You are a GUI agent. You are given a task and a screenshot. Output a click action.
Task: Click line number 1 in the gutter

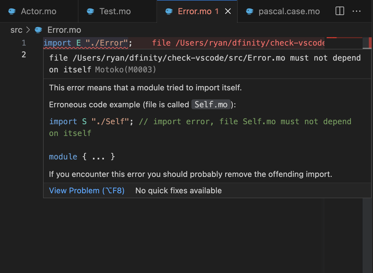[24, 43]
